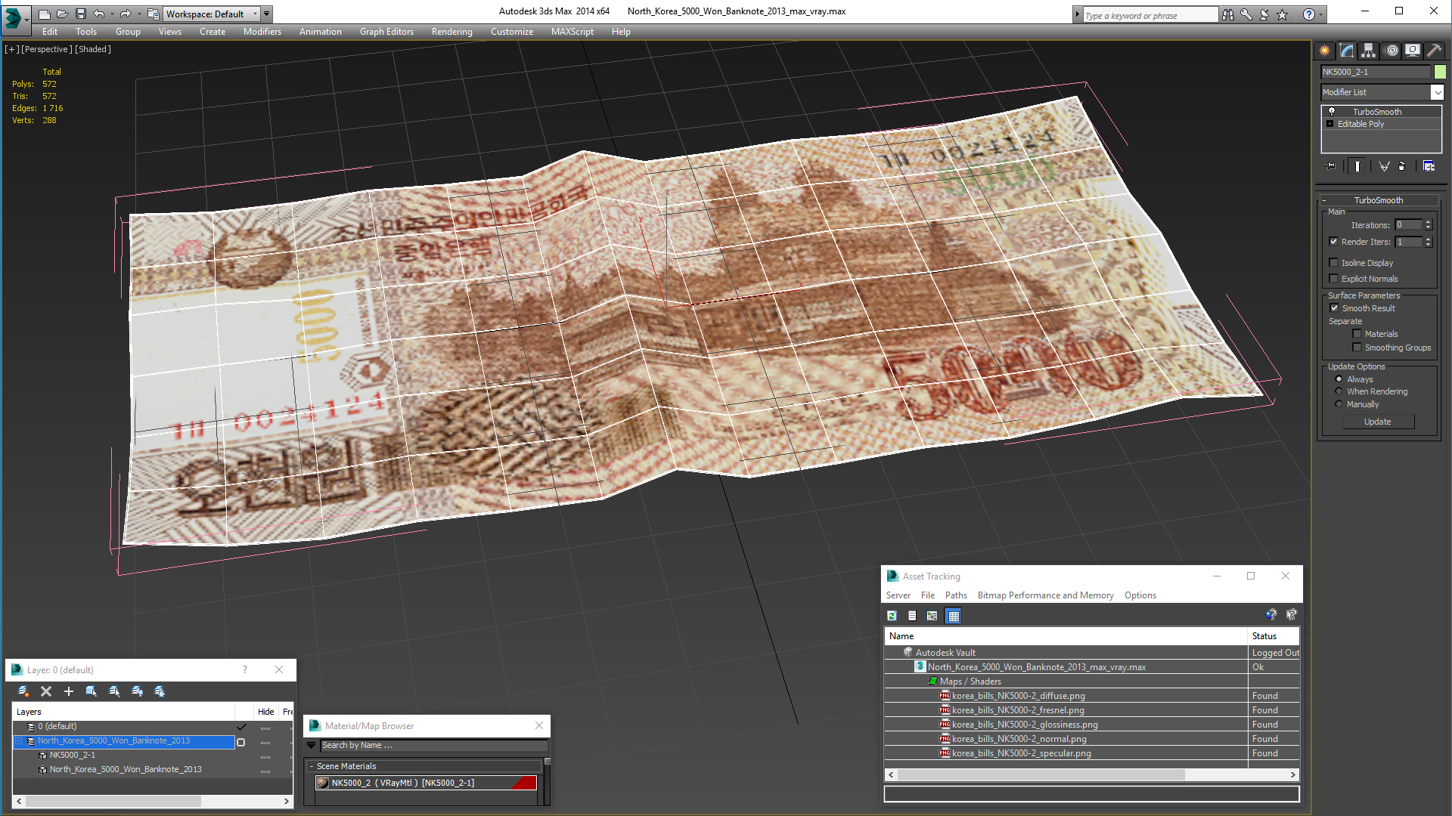Click the search binoculars icon
This screenshot has height=816, width=1452.
1228,14
